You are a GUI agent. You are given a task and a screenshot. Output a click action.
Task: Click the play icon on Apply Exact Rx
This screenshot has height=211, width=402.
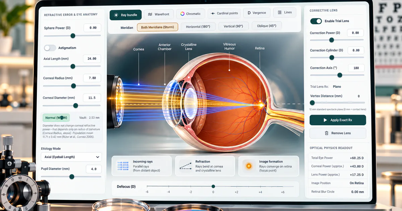325,120
